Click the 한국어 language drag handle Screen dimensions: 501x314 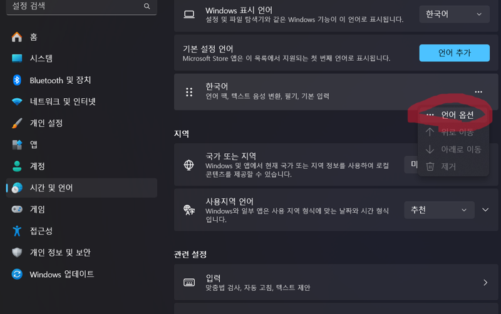pyautogui.click(x=189, y=92)
